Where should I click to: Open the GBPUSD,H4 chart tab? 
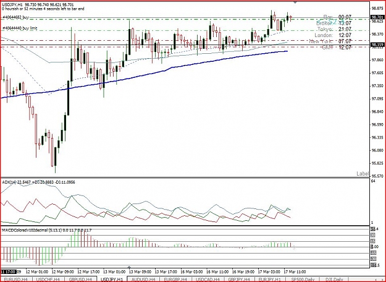click(80, 280)
